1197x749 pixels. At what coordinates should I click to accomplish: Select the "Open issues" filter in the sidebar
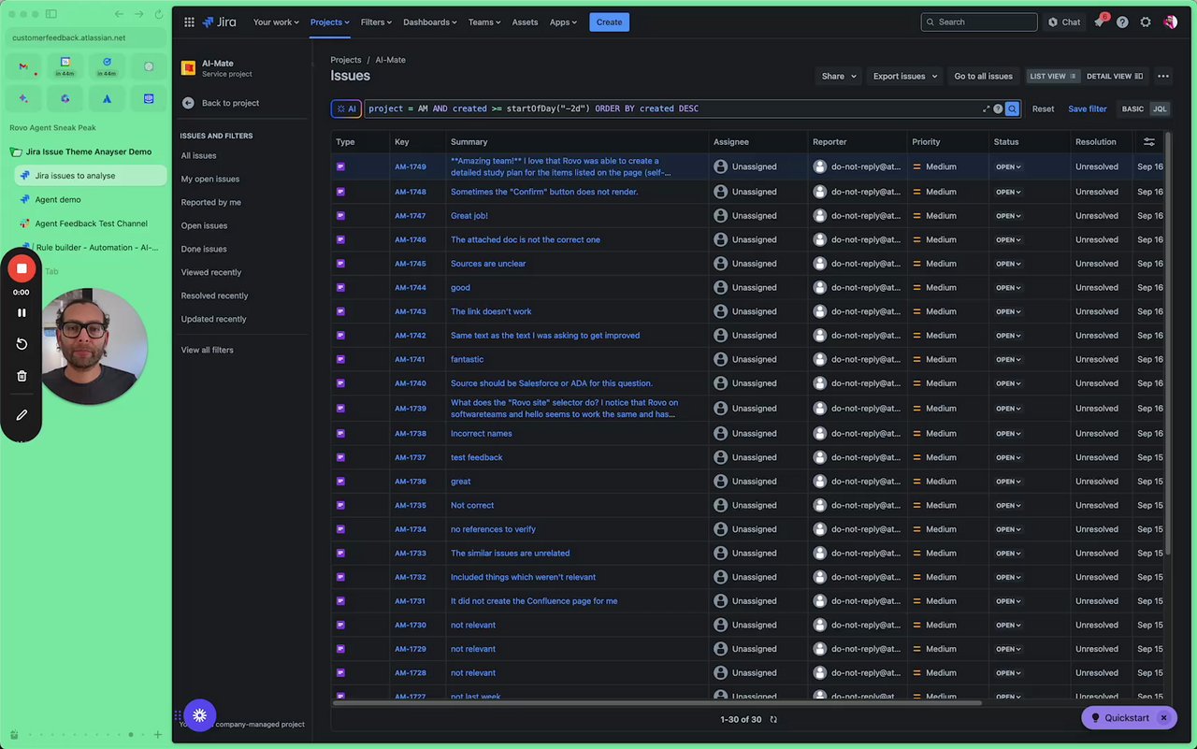204,225
